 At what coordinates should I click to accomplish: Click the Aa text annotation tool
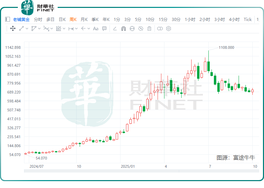coord(96,29)
